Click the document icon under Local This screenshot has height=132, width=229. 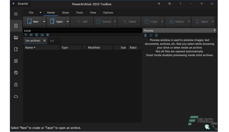48,35
